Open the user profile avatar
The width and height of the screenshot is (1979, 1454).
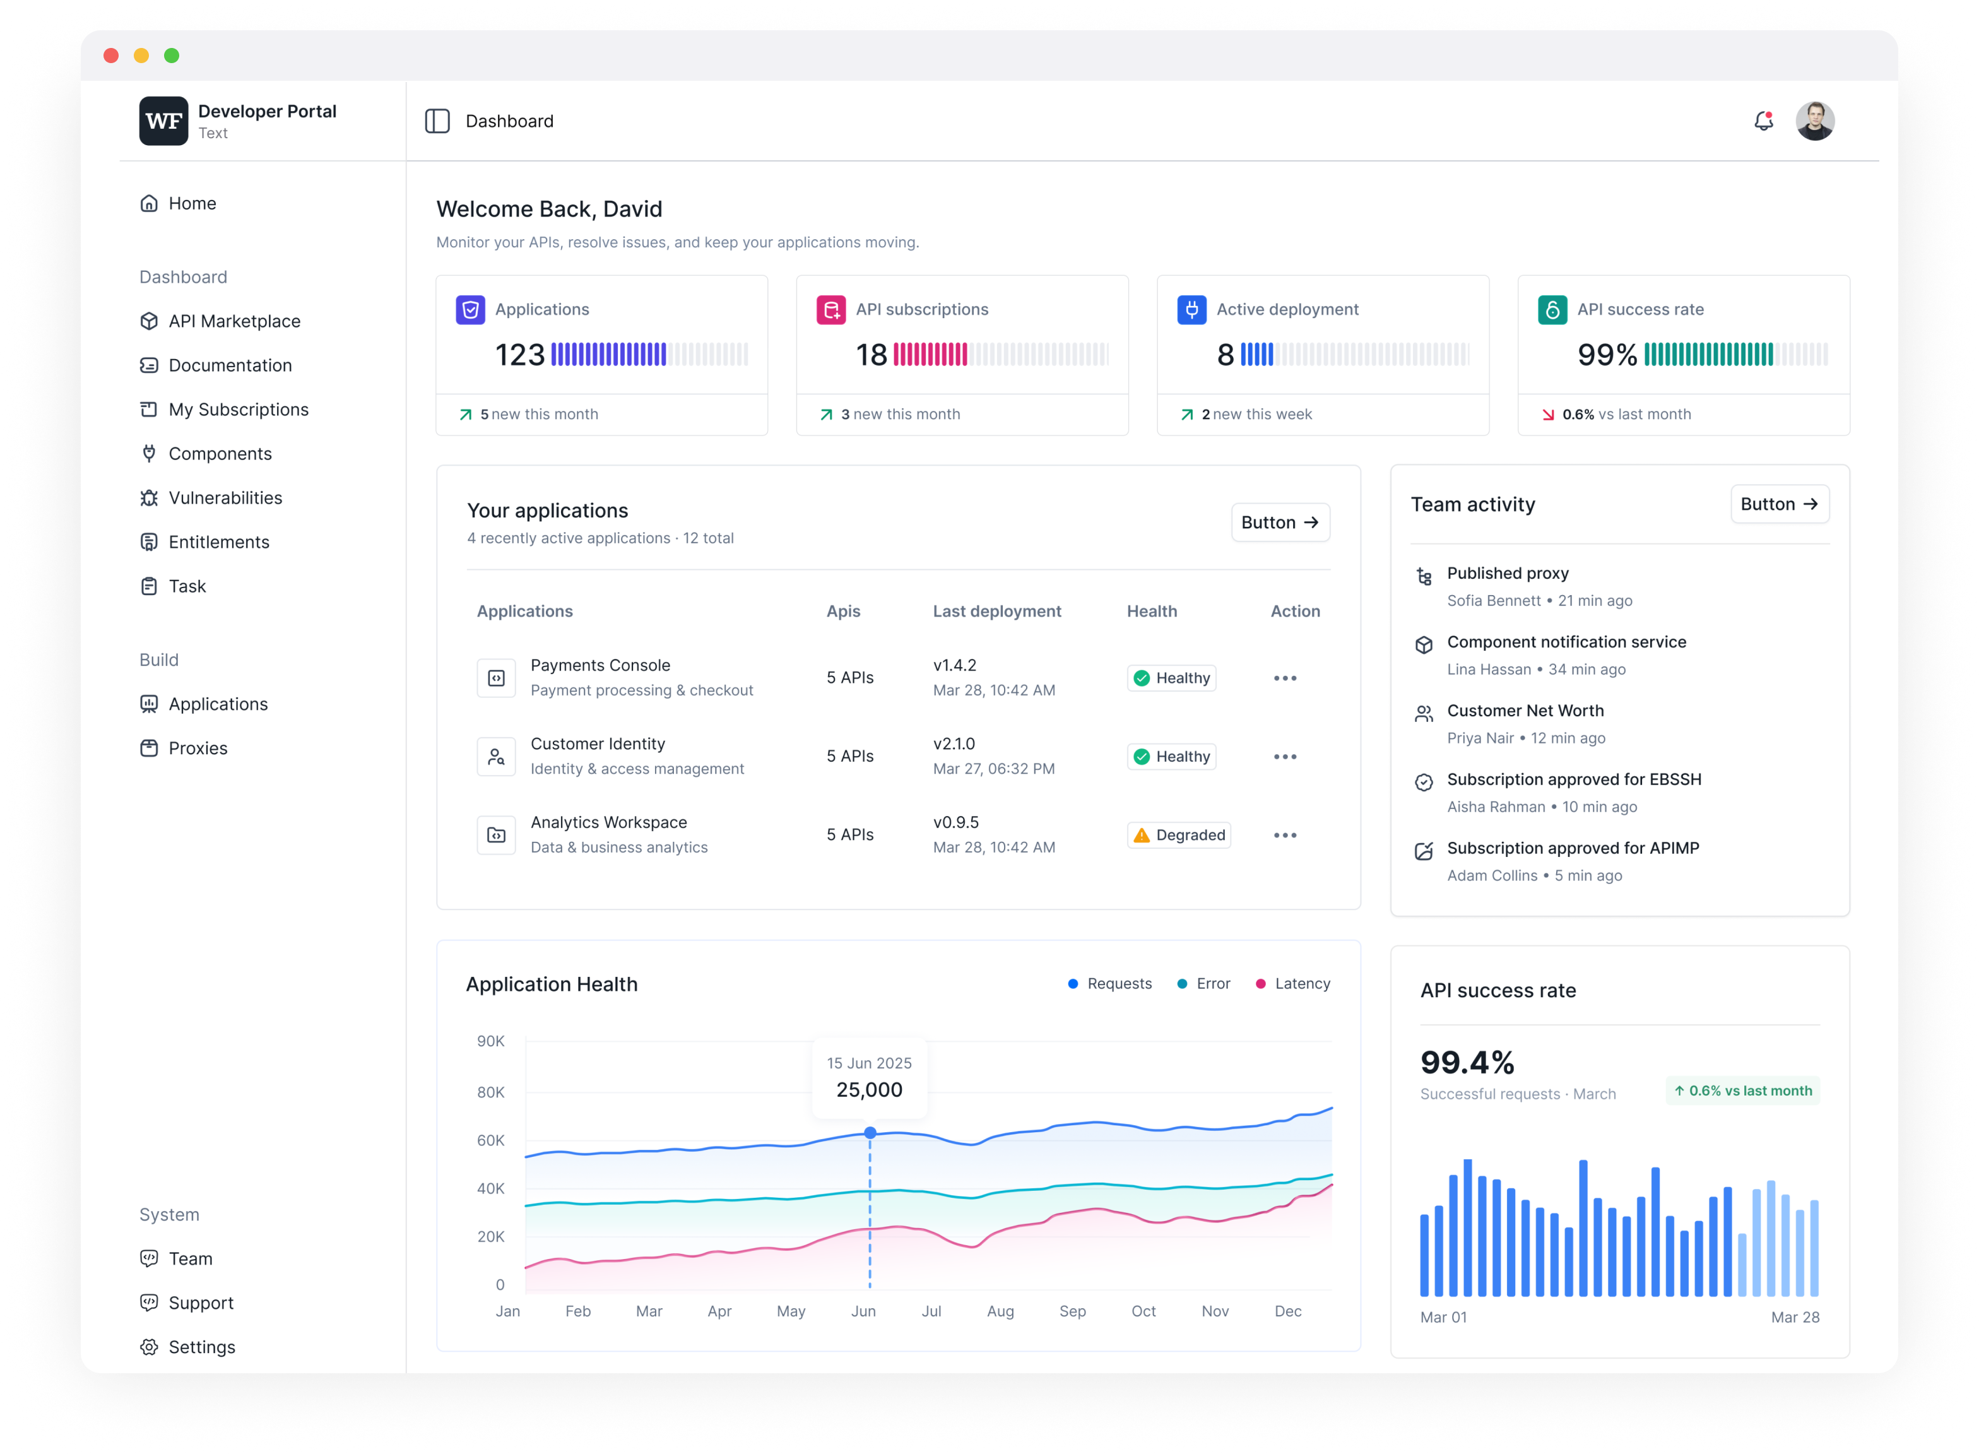(1814, 121)
